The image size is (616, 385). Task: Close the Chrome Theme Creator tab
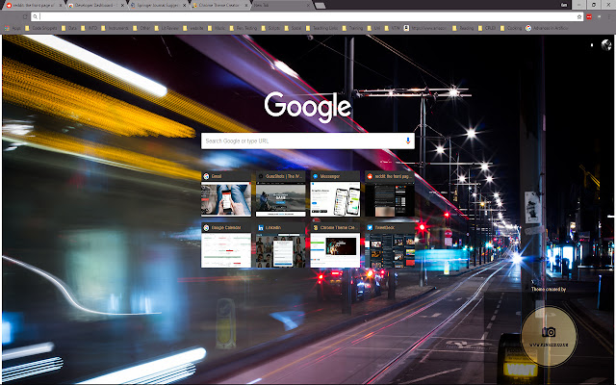246,6
